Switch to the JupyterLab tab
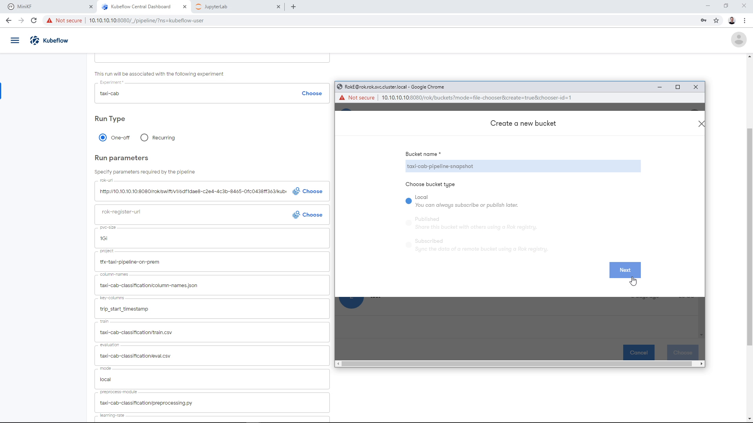Image resolution: width=753 pixels, height=423 pixels. click(x=238, y=7)
